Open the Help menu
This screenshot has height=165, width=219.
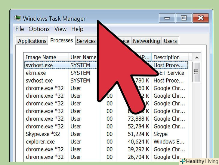pos(77,29)
